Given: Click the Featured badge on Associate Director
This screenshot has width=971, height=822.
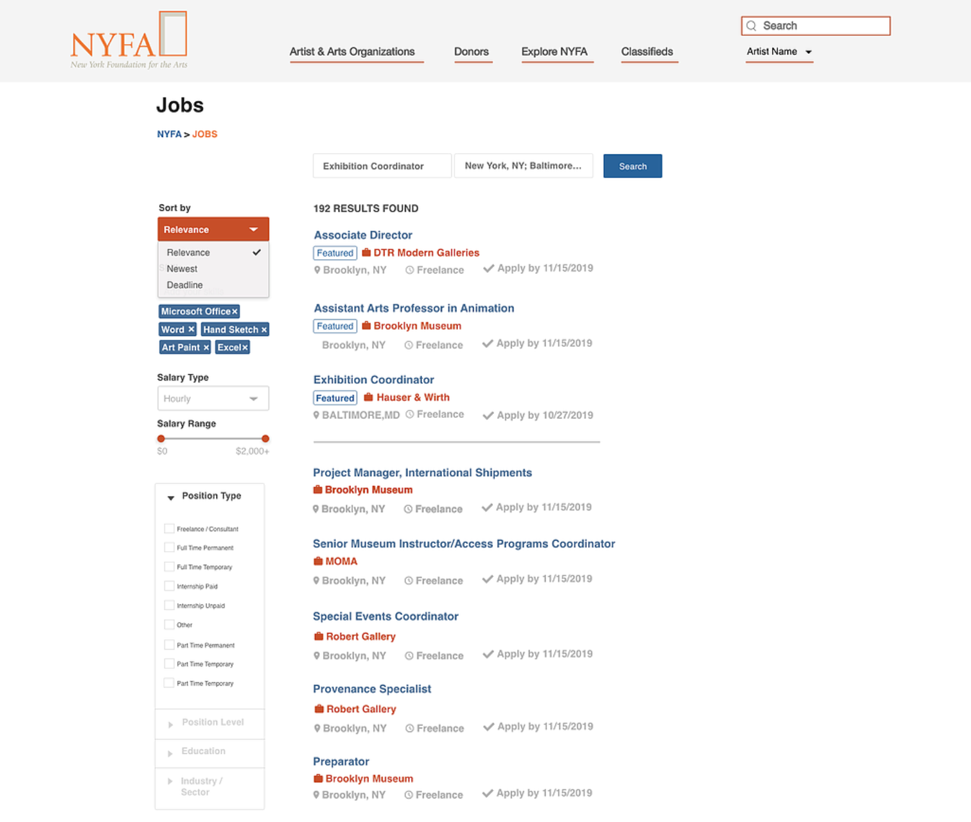Looking at the screenshot, I should pyautogui.click(x=335, y=253).
